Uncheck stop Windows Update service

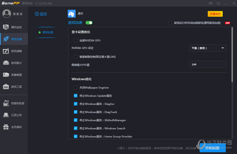(x=75, y=96)
